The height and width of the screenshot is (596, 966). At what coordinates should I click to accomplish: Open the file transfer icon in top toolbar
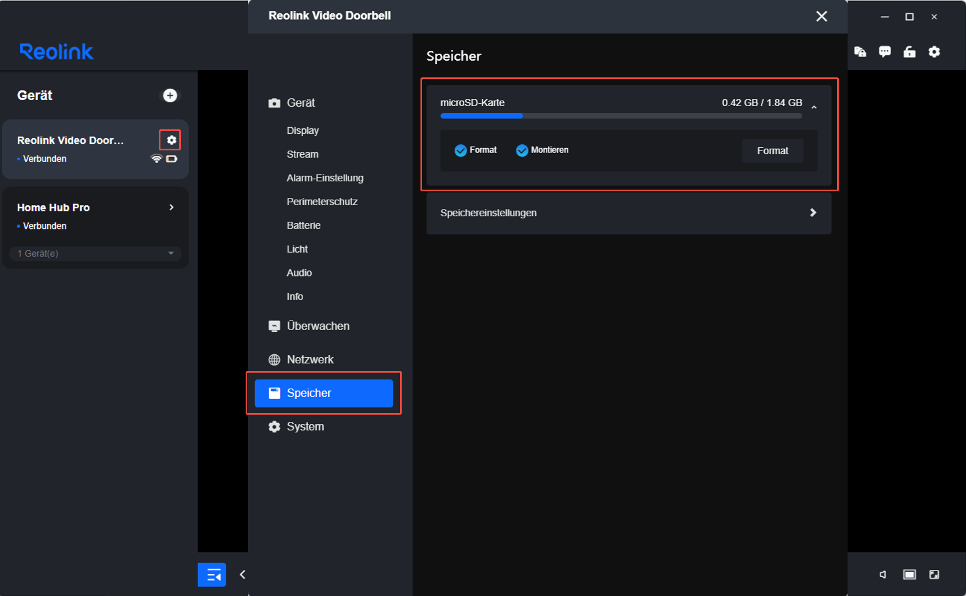860,52
